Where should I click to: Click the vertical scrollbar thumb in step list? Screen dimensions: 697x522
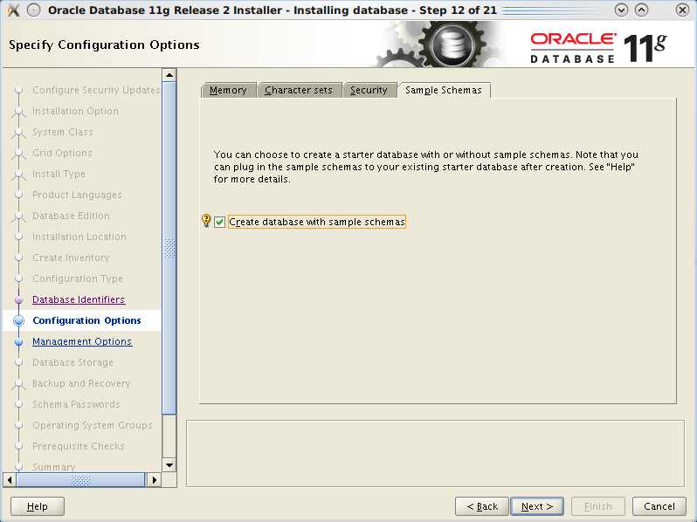pos(169,249)
